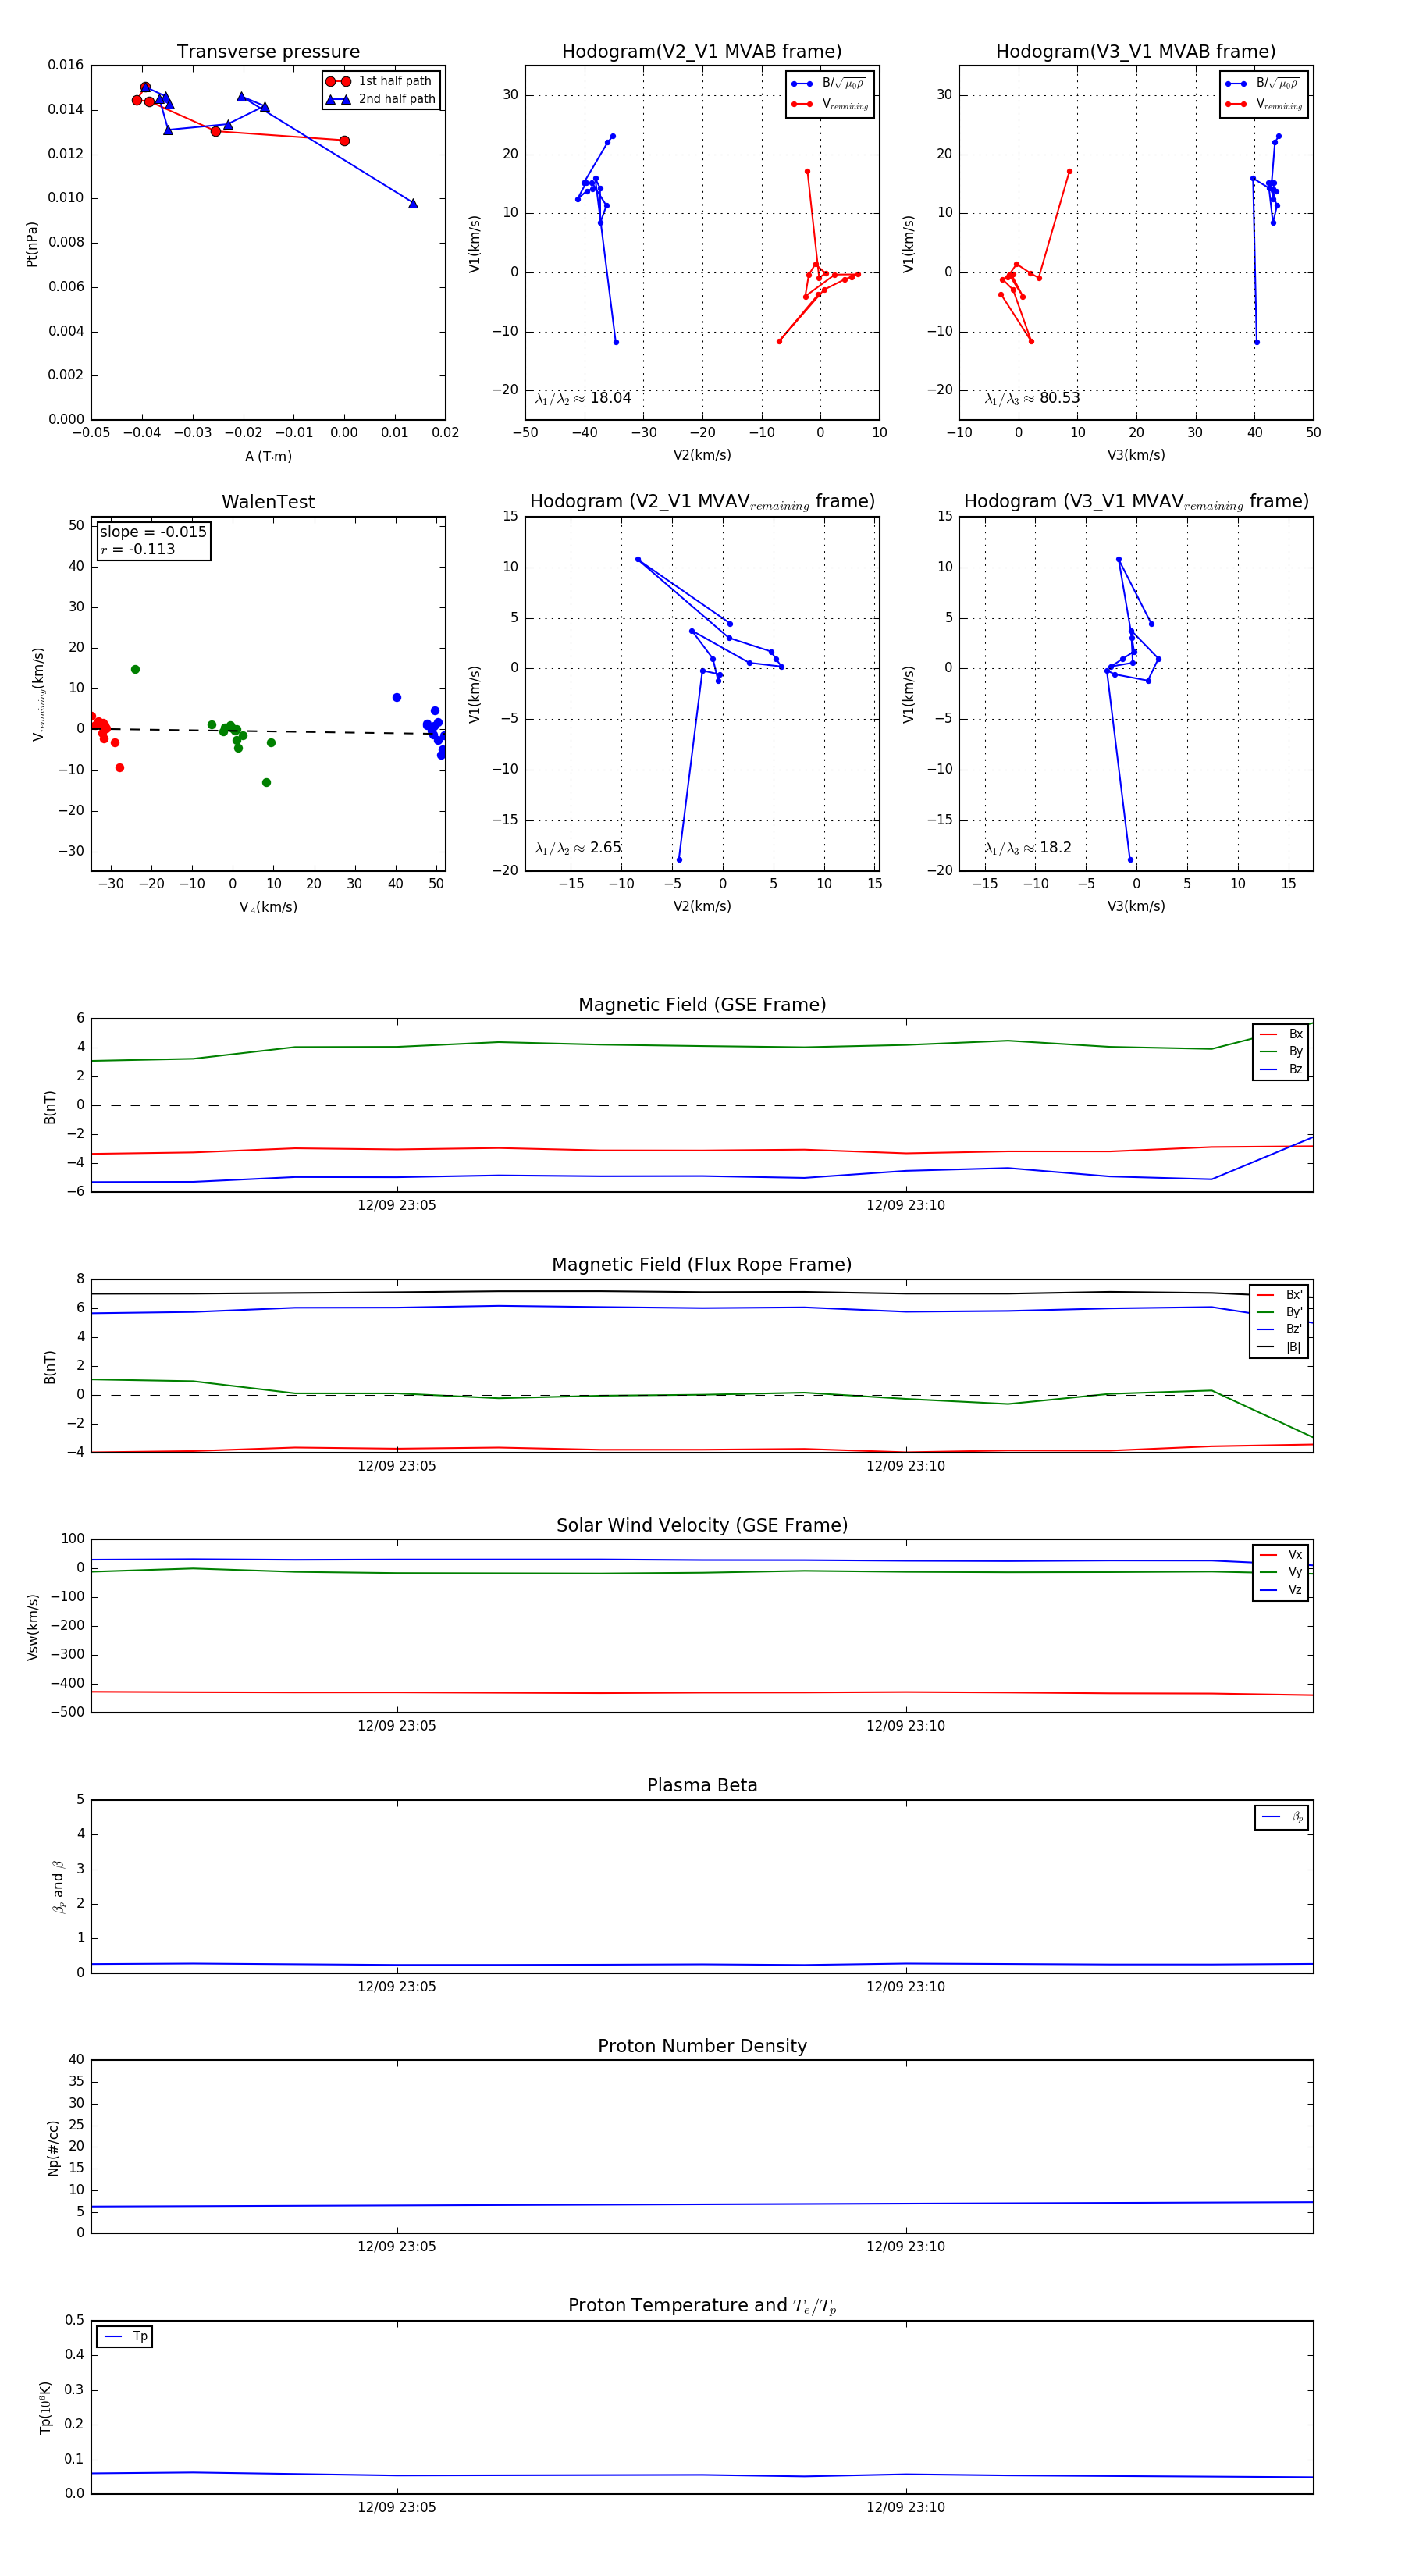The width and height of the screenshot is (1405, 2576).
Task: Click the 'Solar Wind Velocity (GSE Frame)' title
Action: (x=702, y=1525)
